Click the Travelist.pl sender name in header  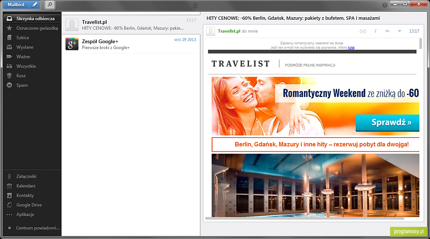pos(229,31)
